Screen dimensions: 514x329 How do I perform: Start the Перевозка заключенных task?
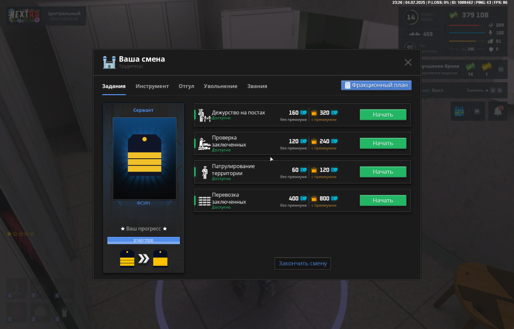(x=383, y=200)
